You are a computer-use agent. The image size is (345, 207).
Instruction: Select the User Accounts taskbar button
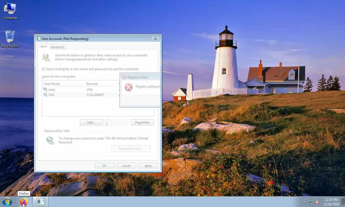pos(40,202)
